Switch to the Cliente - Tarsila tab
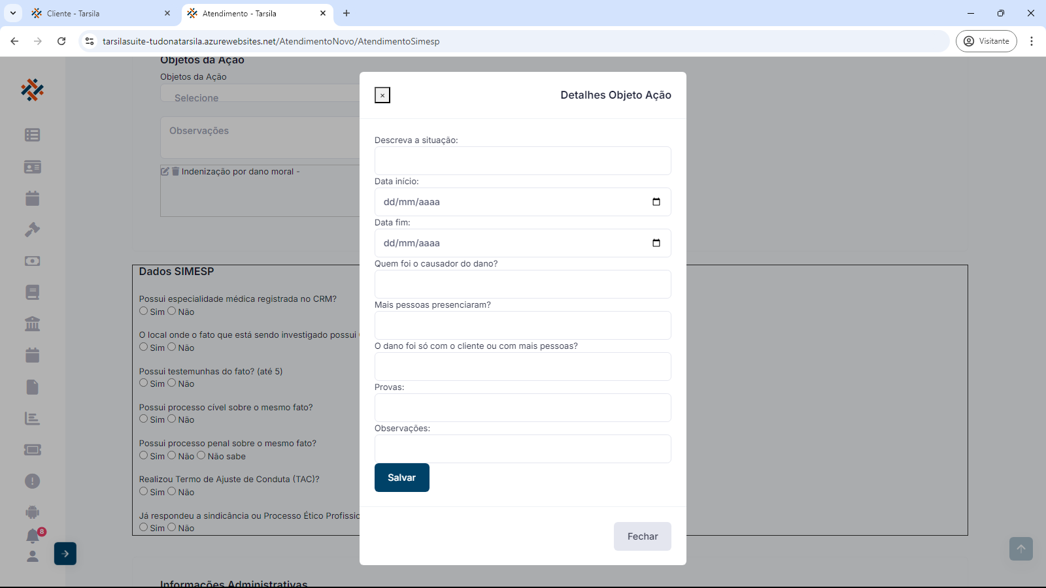Image resolution: width=1046 pixels, height=588 pixels. (98, 13)
